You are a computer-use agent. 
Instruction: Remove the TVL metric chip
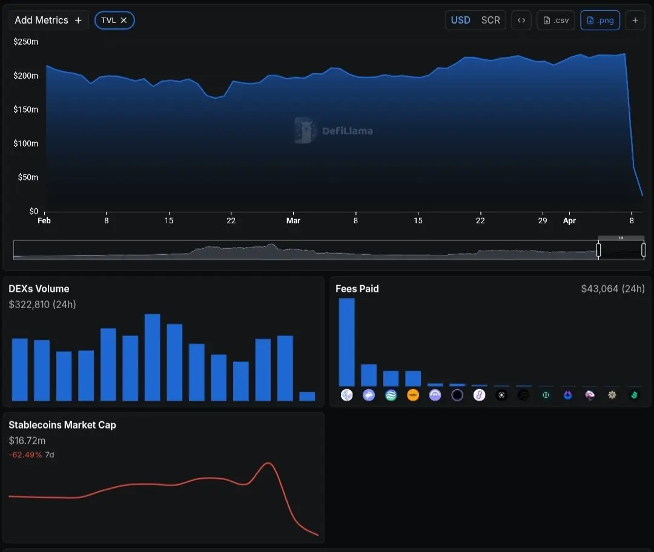(124, 21)
